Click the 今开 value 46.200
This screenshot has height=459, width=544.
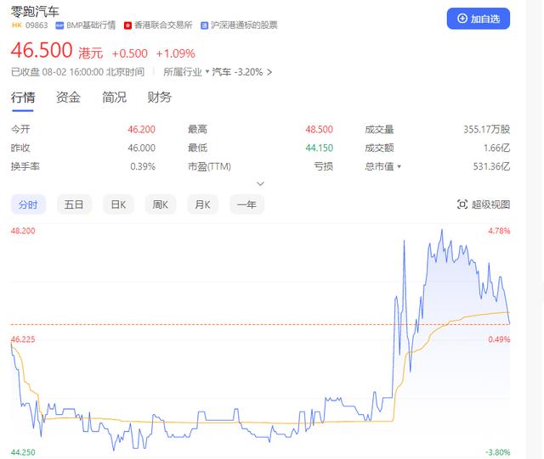coord(142,130)
